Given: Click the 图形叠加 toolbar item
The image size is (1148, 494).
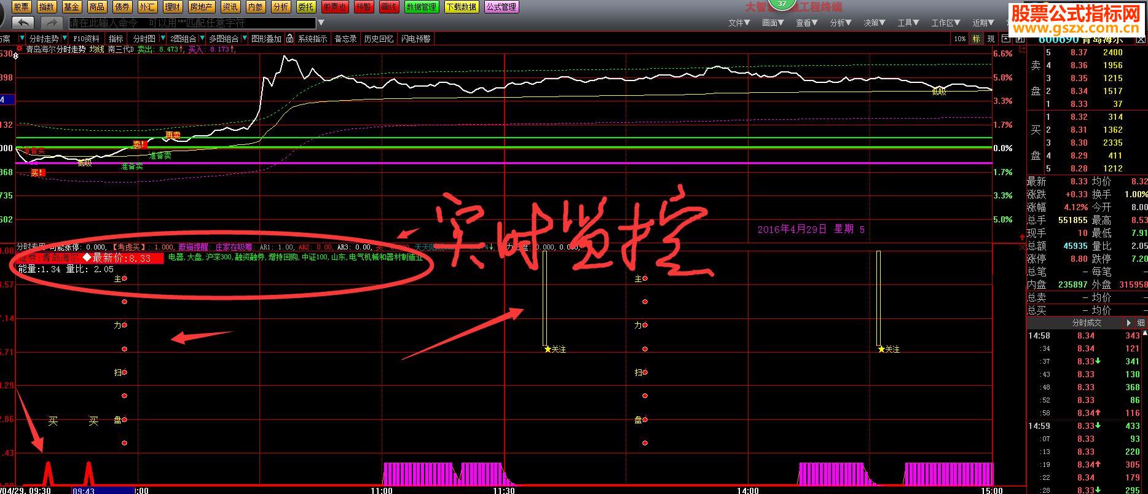Looking at the screenshot, I should (x=267, y=39).
